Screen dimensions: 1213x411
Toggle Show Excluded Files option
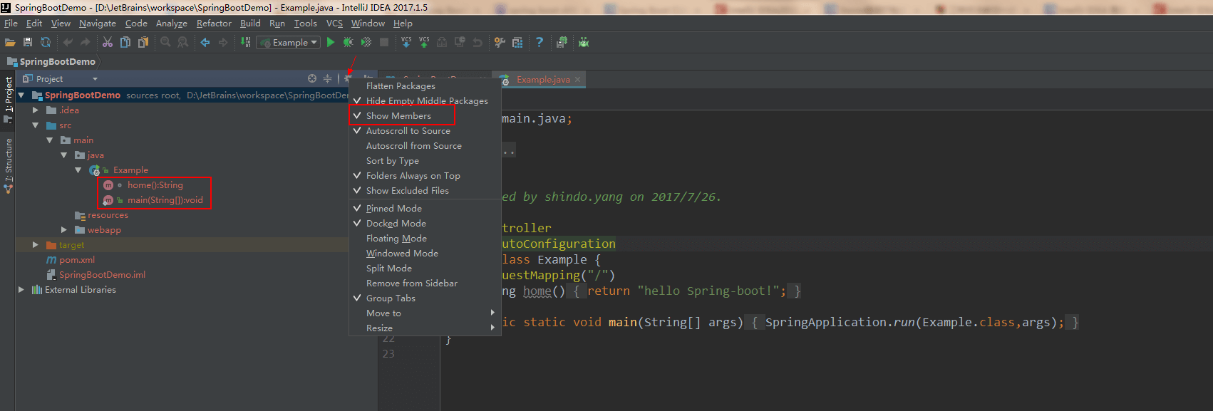click(425, 191)
